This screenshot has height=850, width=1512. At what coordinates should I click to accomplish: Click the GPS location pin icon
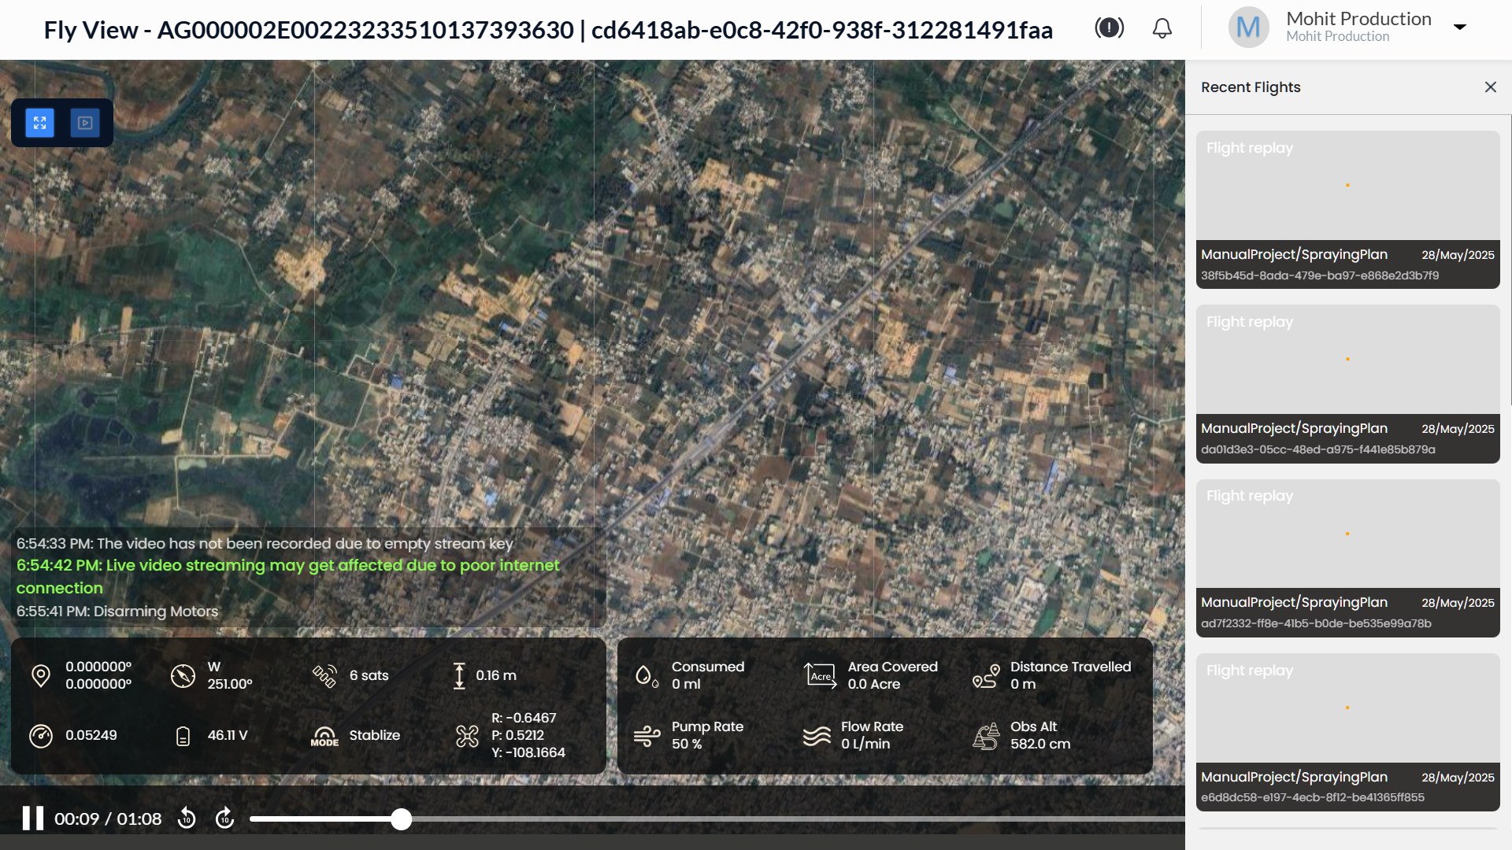click(41, 675)
